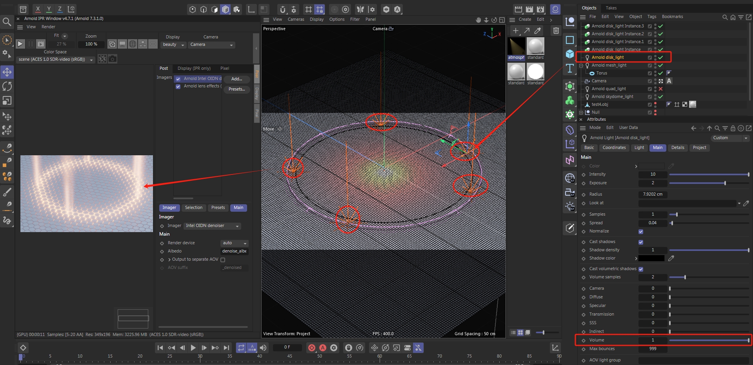Viewport: 753px width, 365px height.
Task: Switch to the Light tab in Attributes
Action: pos(639,148)
